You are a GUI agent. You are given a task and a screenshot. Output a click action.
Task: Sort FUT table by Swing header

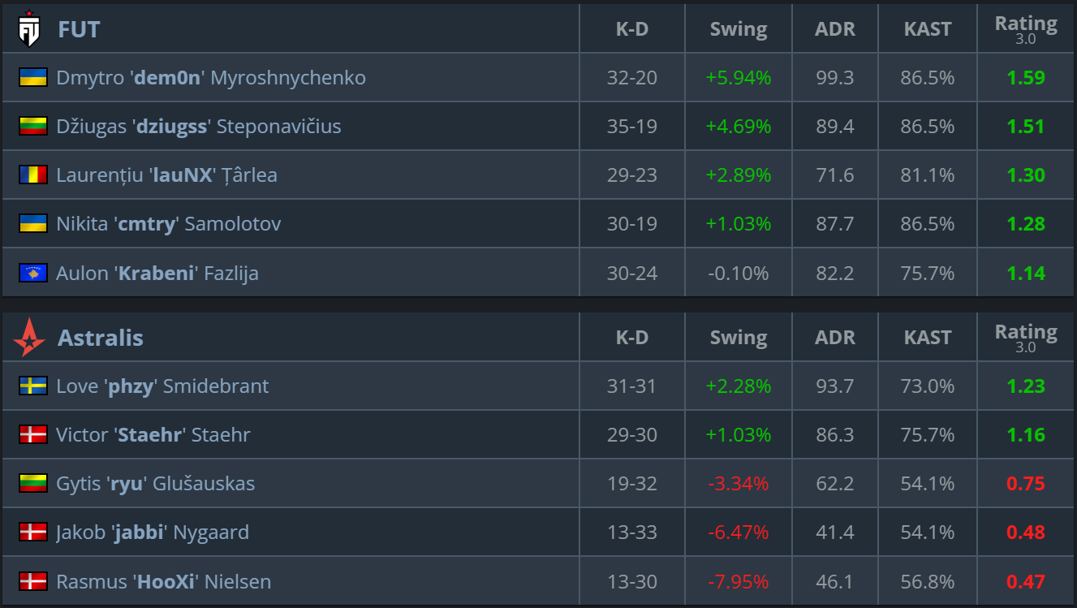point(739,29)
